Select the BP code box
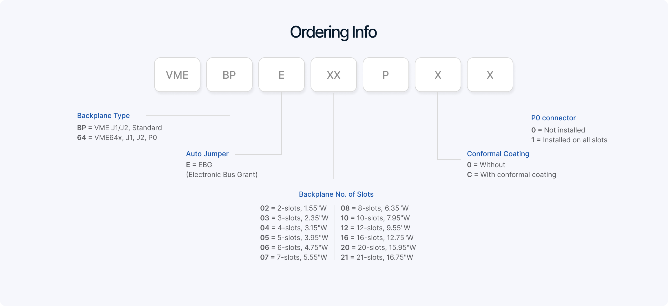 (x=229, y=75)
